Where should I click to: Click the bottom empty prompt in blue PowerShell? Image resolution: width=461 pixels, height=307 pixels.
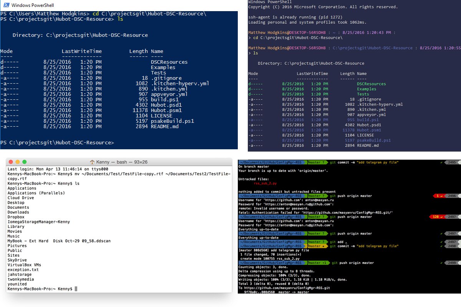(57, 142)
